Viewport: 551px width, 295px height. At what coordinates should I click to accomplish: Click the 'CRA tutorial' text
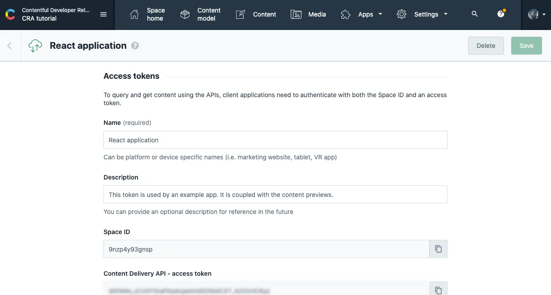point(39,18)
